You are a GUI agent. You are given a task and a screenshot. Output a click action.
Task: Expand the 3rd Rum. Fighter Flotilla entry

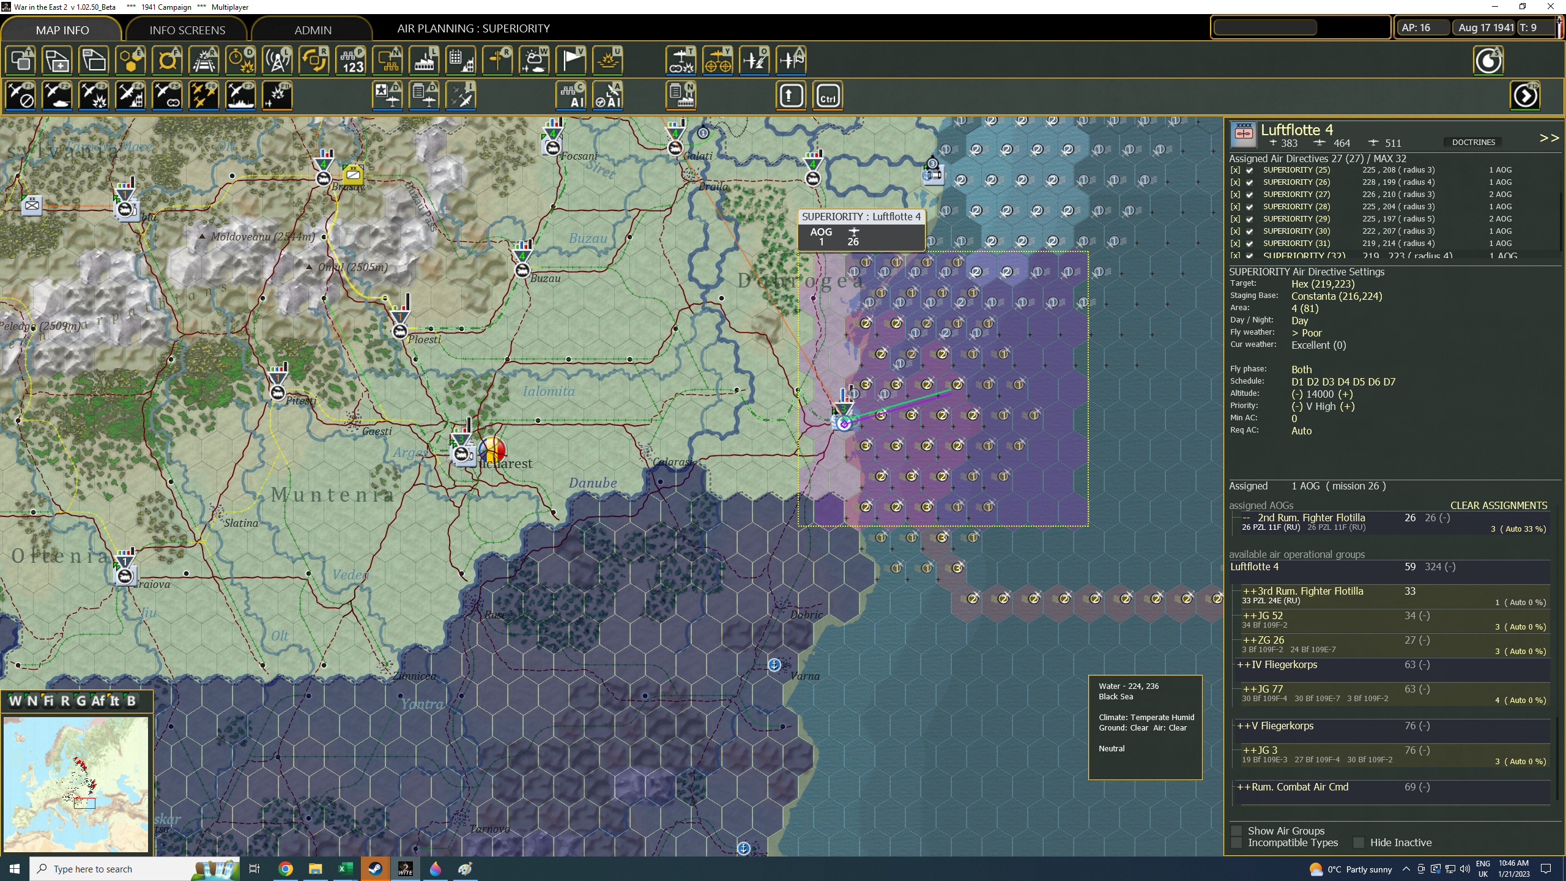click(1250, 591)
